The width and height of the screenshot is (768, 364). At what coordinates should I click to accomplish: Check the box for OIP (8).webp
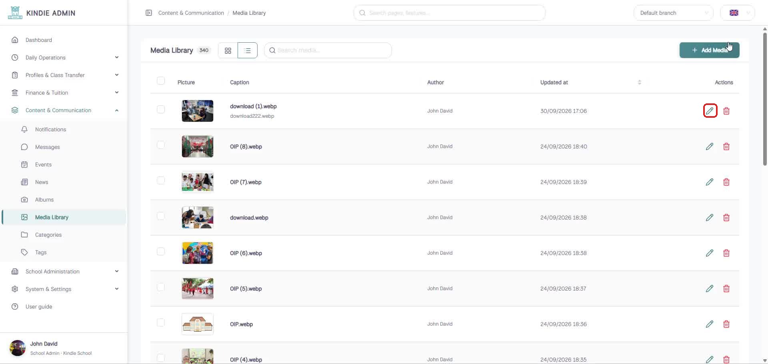161,145
